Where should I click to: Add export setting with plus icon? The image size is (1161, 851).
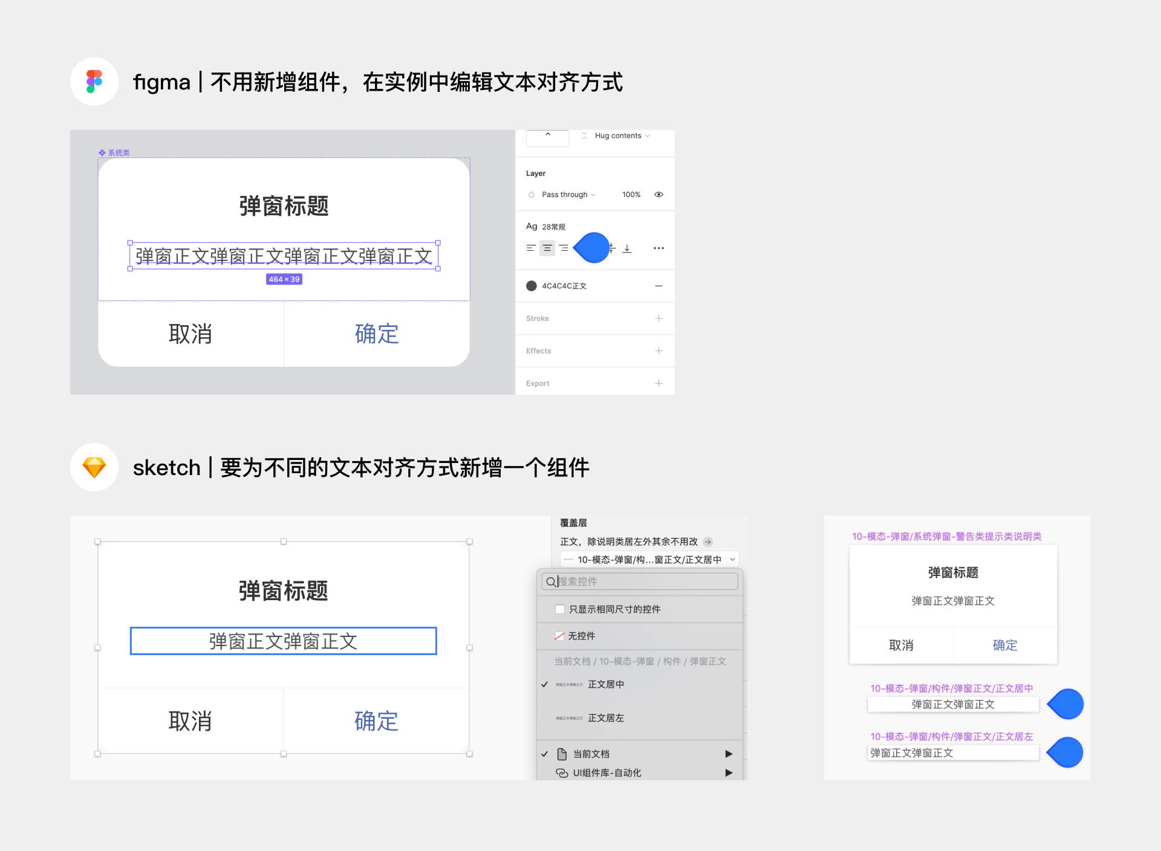[x=659, y=384]
